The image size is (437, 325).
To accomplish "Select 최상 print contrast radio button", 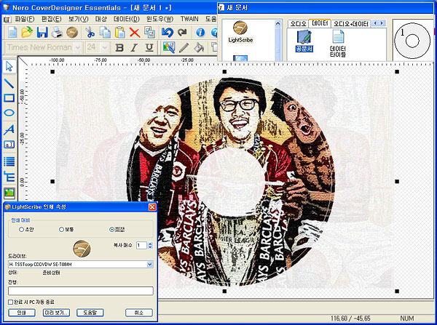I will pos(111,230).
